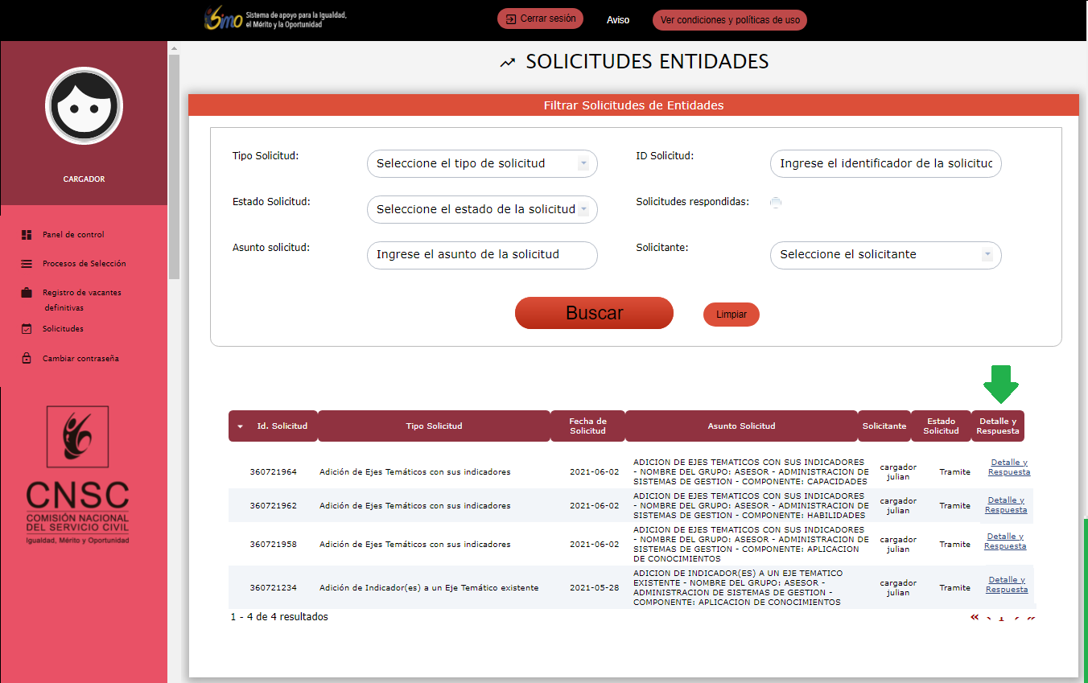Open Panel de control dashboard icon

pyautogui.click(x=27, y=235)
